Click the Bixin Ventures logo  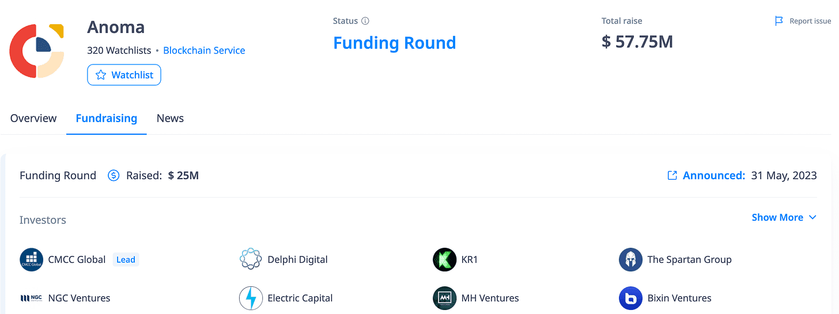coord(630,298)
